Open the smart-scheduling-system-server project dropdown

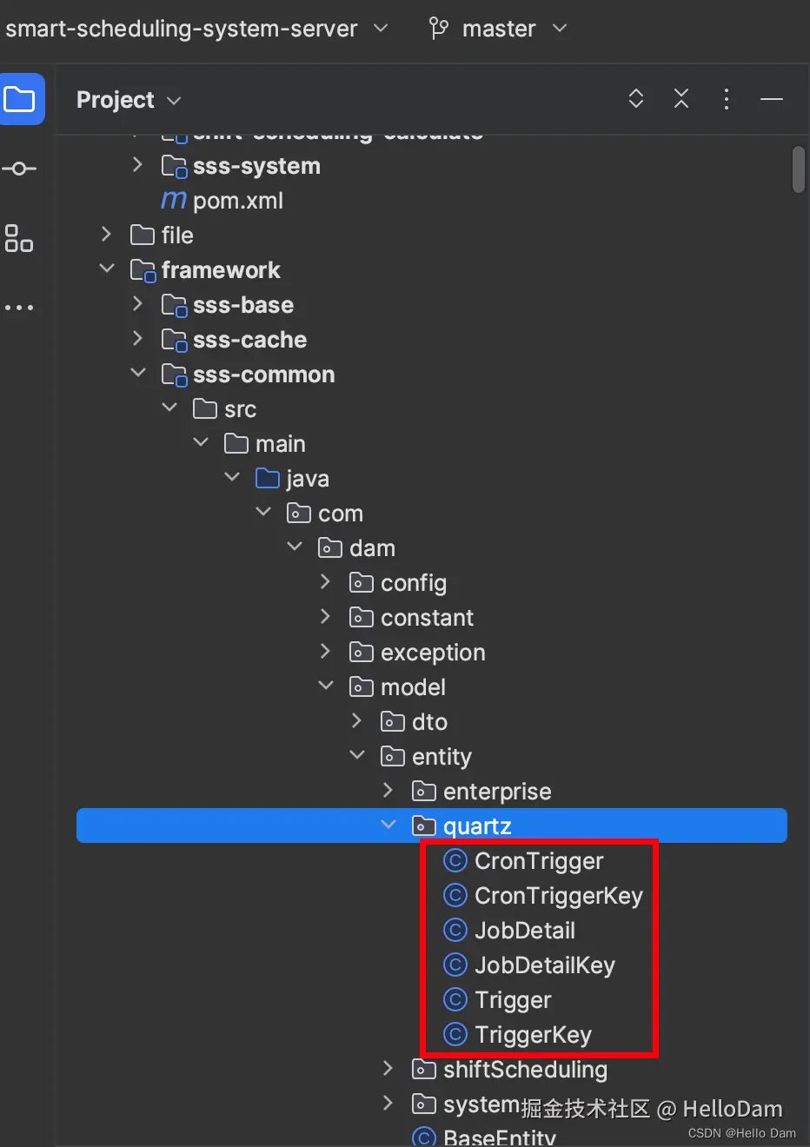(x=196, y=29)
